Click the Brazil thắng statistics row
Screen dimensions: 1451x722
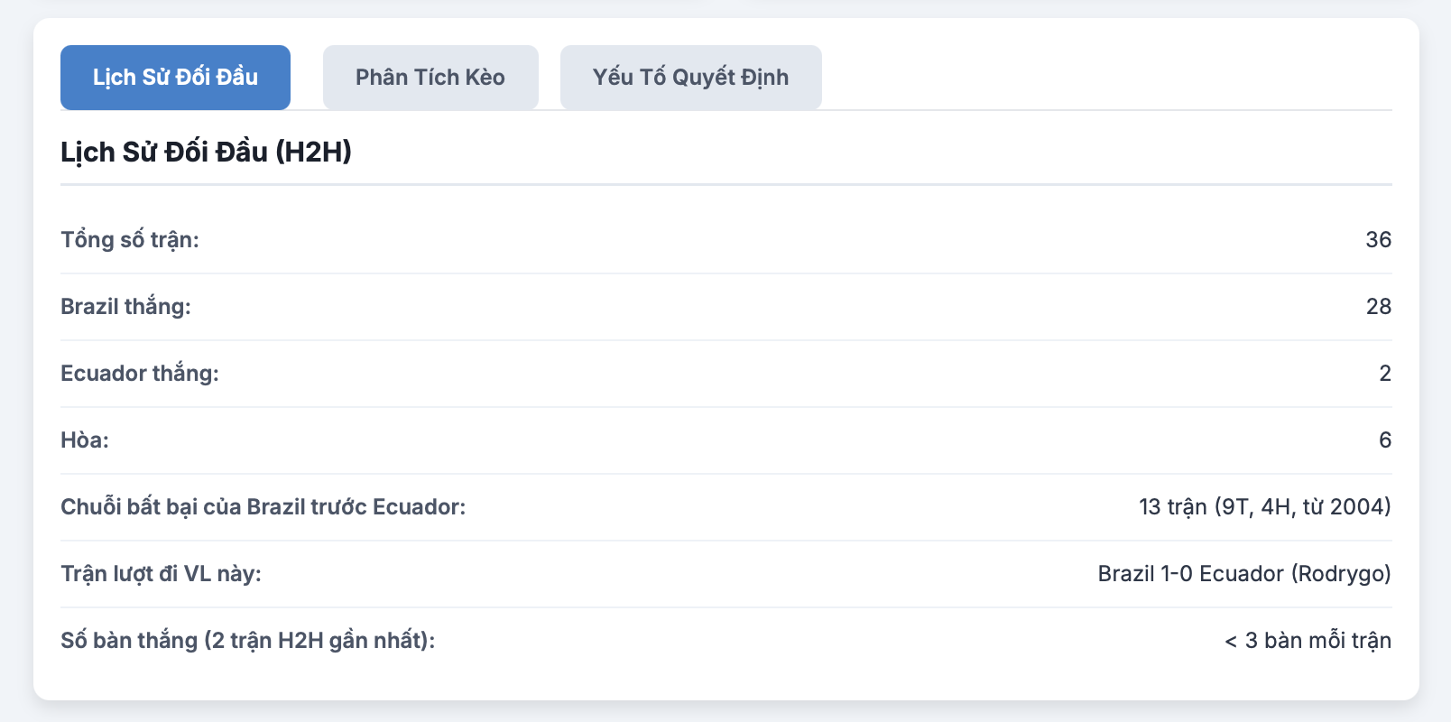[726, 307]
